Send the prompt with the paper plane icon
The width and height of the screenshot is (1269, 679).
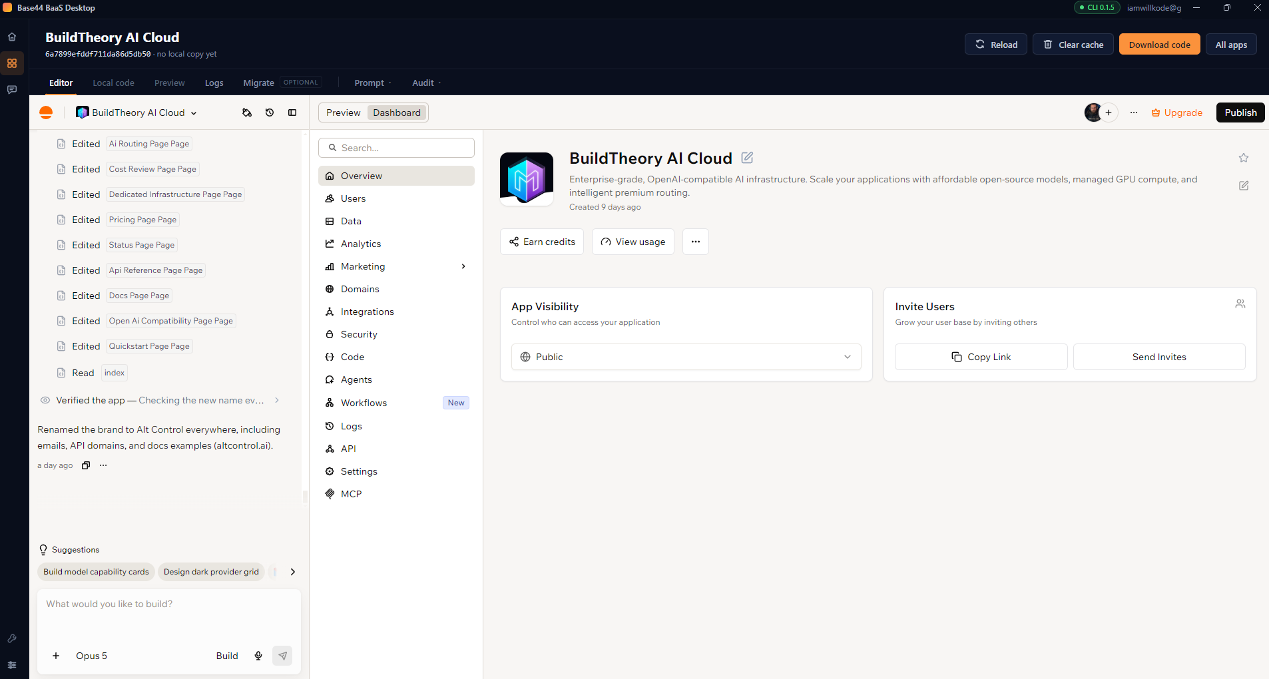pos(282,656)
